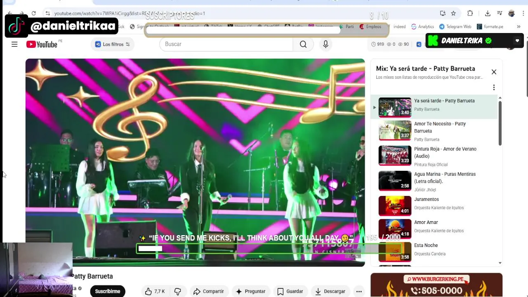
Task: Share the video with Compartir
Action: 208,291
